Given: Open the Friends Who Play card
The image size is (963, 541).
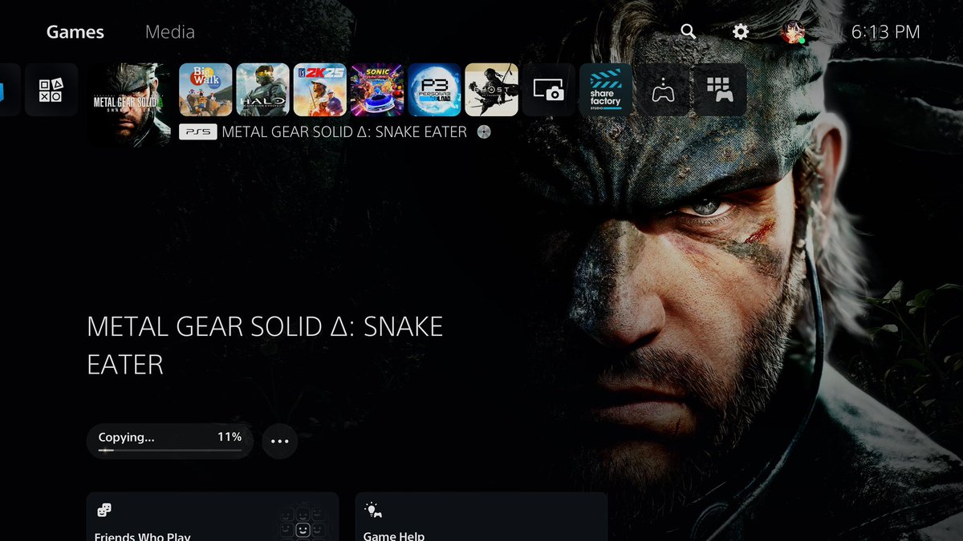Looking at the screenshot, I should [213, 516].
